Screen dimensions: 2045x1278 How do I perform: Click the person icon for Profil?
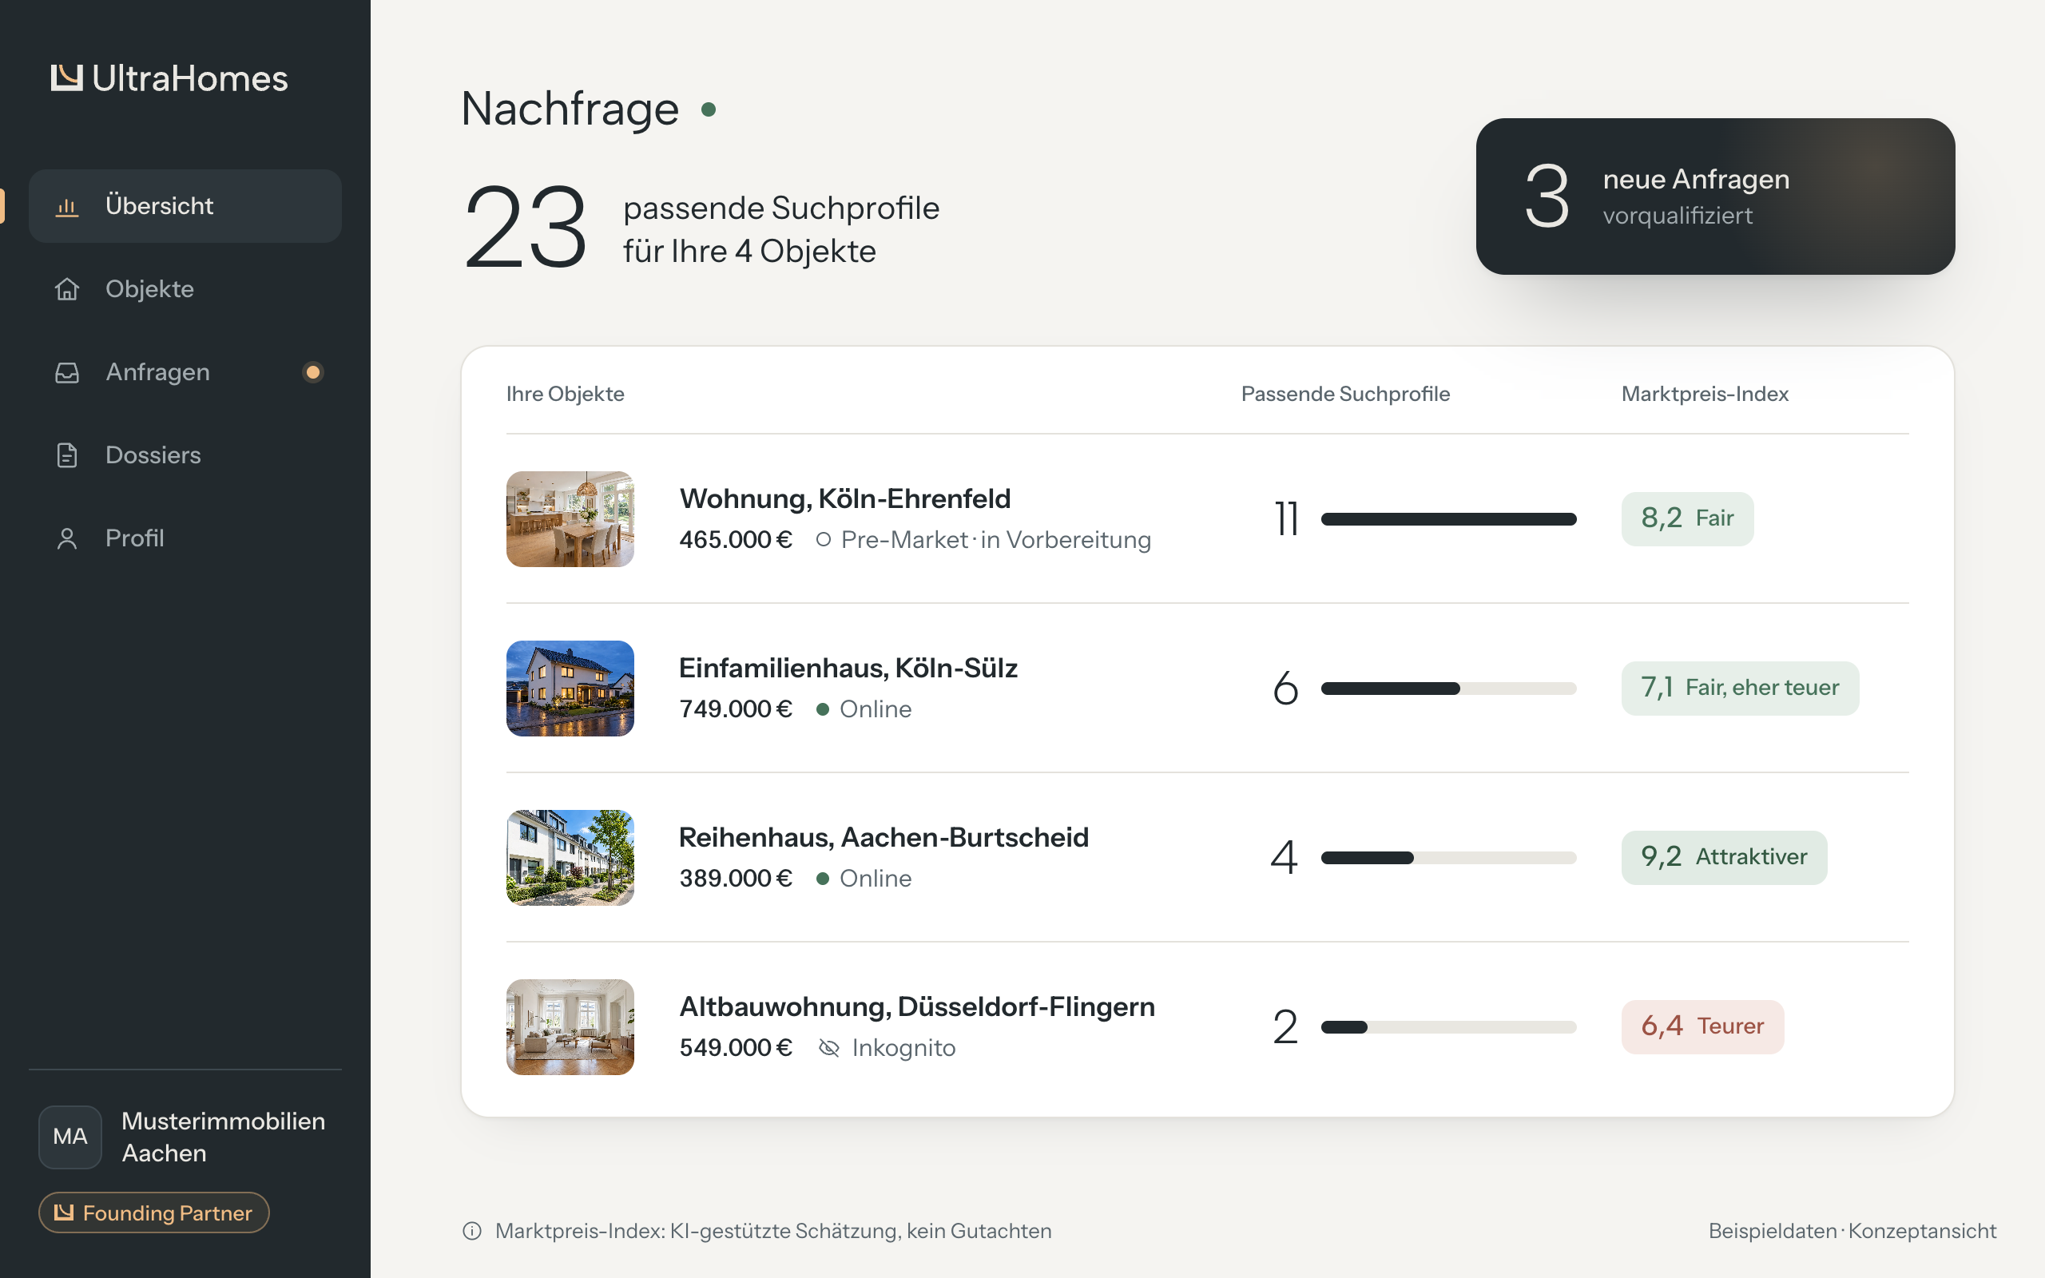[x=67, y=538]
